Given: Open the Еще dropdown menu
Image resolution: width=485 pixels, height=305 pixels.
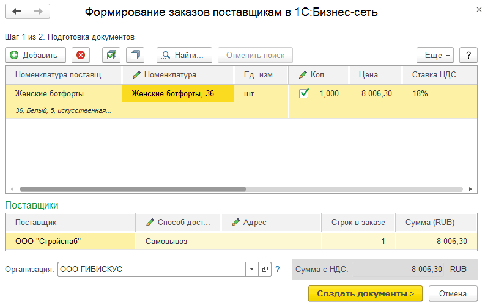Looking at the screenshot, I should [436, 55].
